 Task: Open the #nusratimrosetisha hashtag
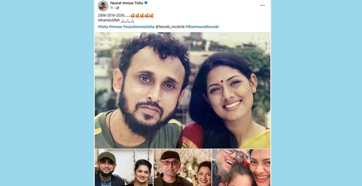(x=139, y=27)
